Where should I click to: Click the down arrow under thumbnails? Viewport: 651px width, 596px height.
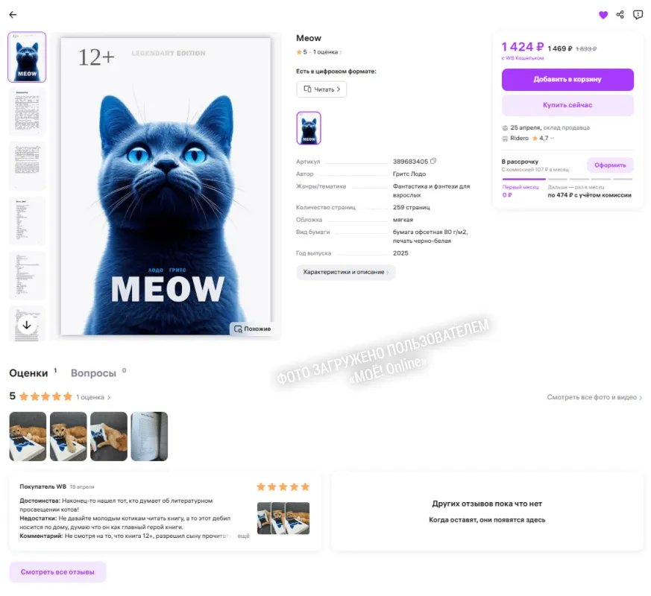click(x=27, y=325)
